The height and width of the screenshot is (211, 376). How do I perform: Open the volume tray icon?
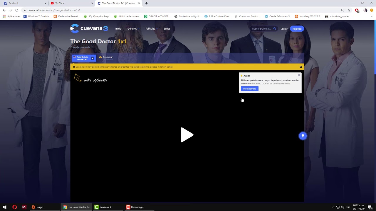(343, 207)
